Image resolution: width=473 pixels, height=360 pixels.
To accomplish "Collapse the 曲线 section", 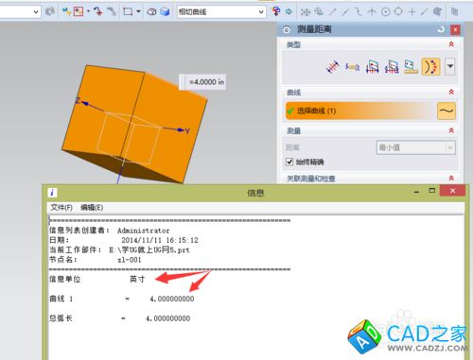I will (451, 92).
